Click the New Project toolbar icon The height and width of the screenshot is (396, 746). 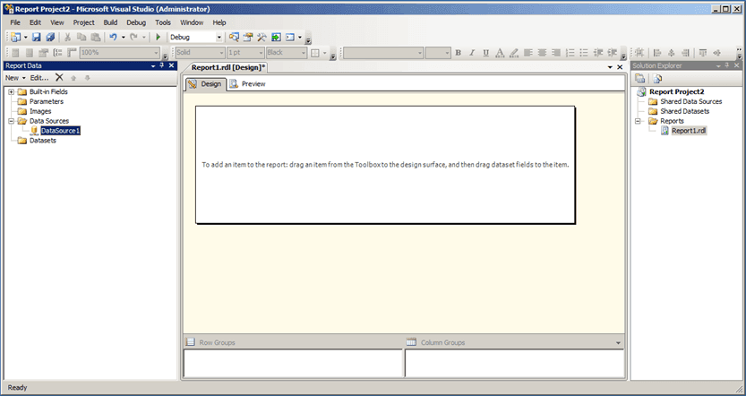click(x=16, y=37)
